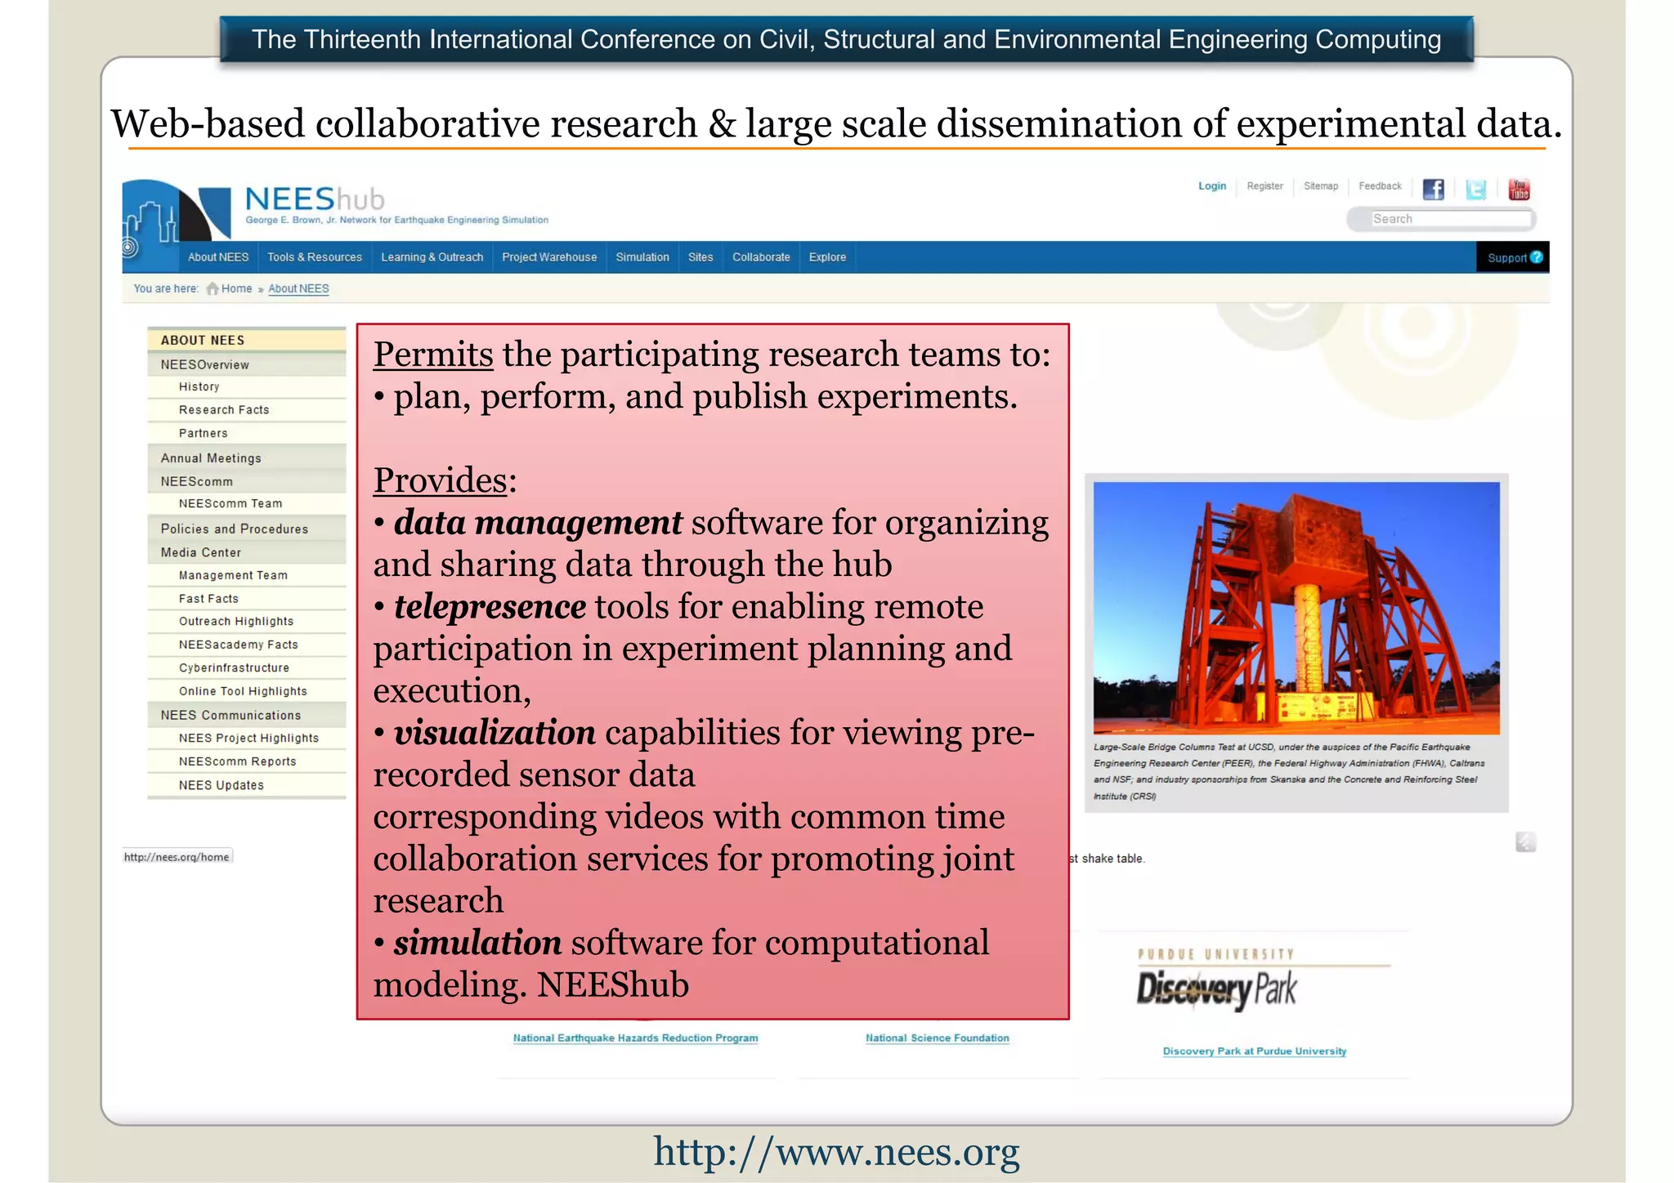
Task: Click the Feedback link
Action: click(1380, 186)
